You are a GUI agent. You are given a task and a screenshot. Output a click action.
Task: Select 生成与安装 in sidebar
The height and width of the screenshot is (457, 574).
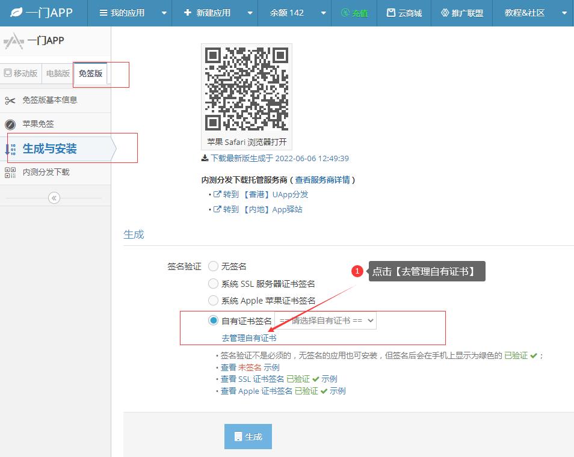pyautogui.click(x=57, y=149)
